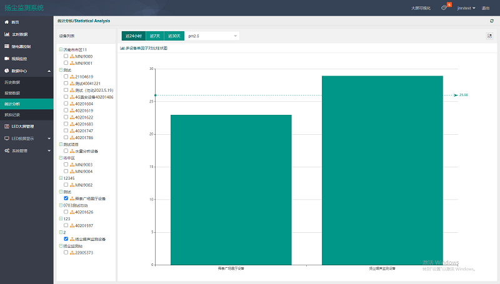The width and height of the screenshot is (500, 284).
Task: Click the 系统管理 gears icon
Action: pyautogui.click(x=7, y=150)
